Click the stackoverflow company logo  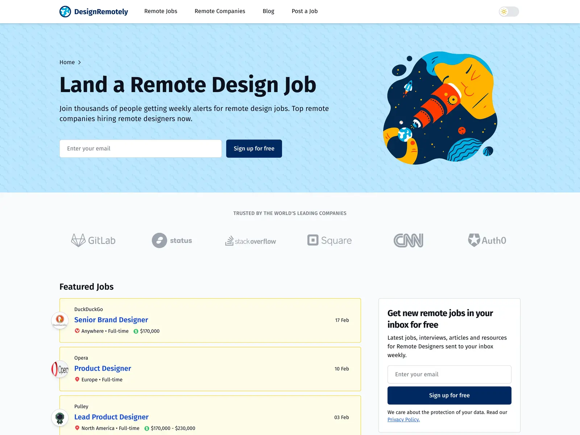click(x=250, y=241)
